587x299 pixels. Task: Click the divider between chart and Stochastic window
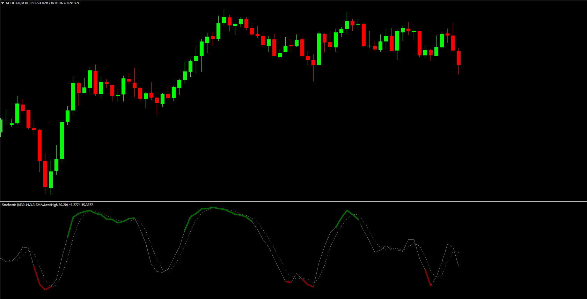click(293, 201)
